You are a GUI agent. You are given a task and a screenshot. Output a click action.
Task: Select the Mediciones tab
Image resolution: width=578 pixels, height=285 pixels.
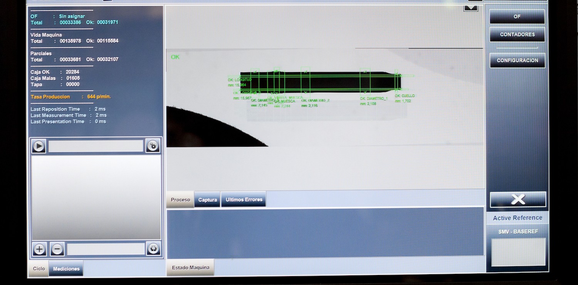click(x=66, y=269)
